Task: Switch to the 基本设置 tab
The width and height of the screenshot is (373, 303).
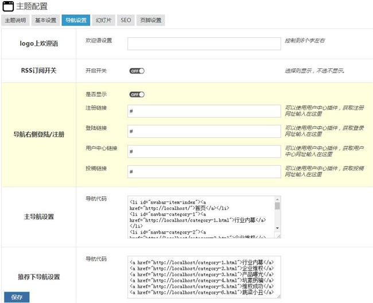Action: pyautogui.click(x=46, y=20)
